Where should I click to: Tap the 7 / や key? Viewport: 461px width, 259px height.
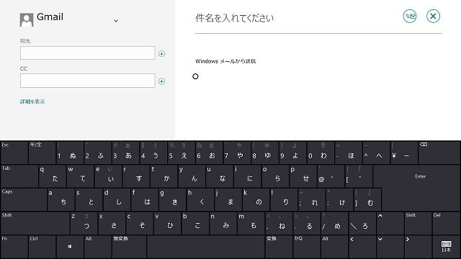237,153
